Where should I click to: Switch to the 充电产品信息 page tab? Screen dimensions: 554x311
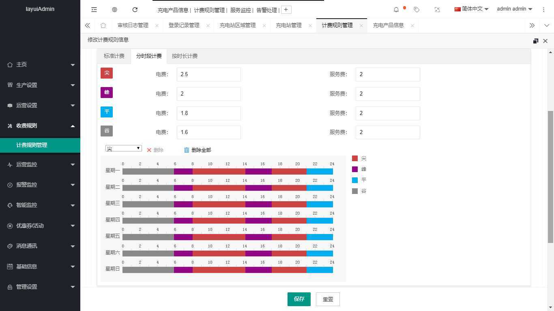[x=389, y=25]
